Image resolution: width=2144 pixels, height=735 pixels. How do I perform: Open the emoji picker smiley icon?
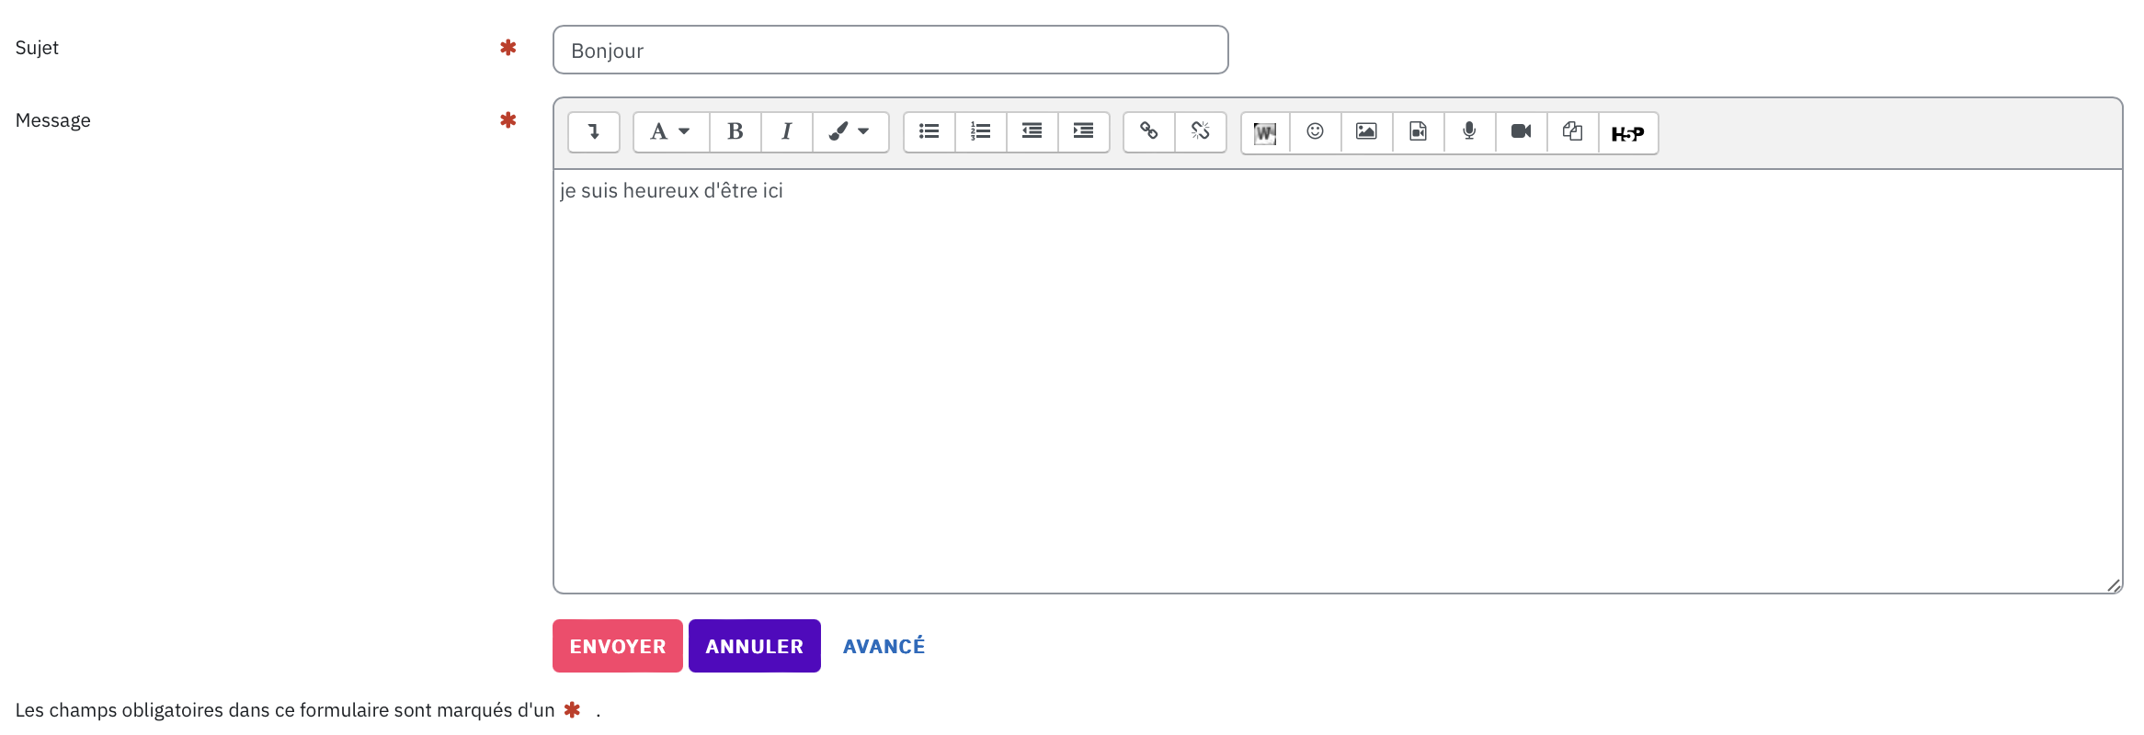click(x=1316, y=132)
